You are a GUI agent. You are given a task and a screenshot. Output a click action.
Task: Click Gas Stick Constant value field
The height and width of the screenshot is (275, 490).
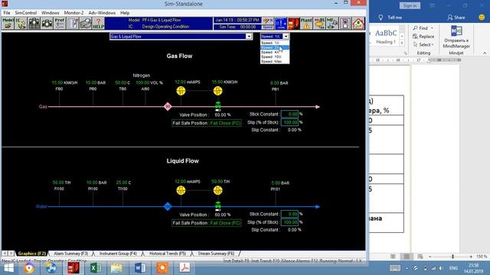click(x=289, y=114)
